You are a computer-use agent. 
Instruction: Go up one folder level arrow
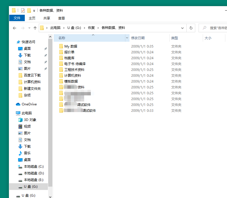[x=35, y=28]
